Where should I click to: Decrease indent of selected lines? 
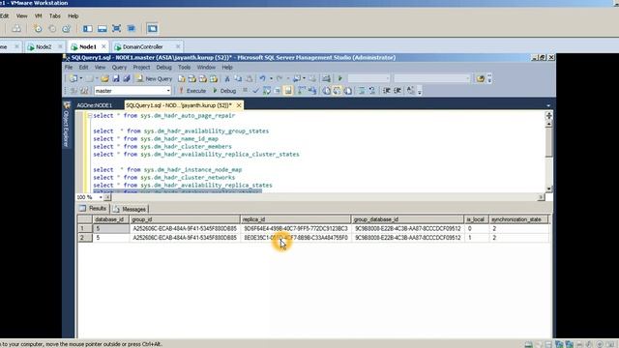coord(387,91)
